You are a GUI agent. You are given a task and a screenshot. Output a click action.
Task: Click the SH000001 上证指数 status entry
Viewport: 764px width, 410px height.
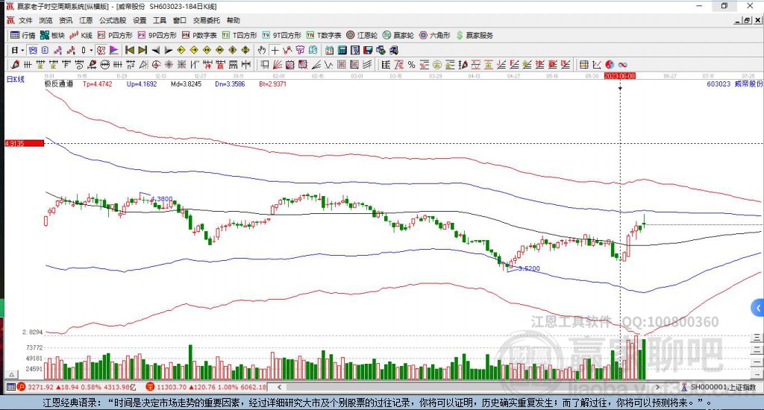click(x=718, y=387)
